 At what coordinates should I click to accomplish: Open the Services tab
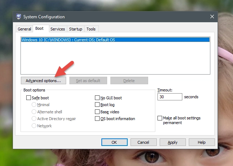(x=58, y=29)
